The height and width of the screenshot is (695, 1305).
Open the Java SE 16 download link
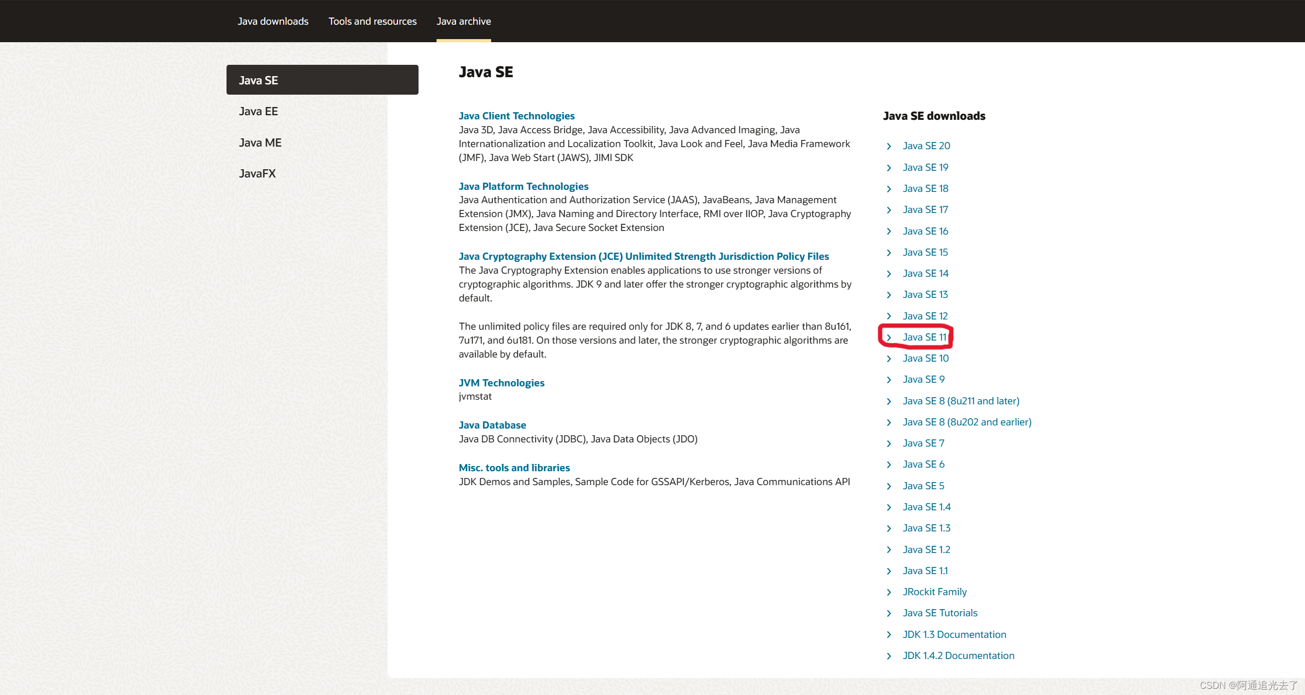click(925, 231)
